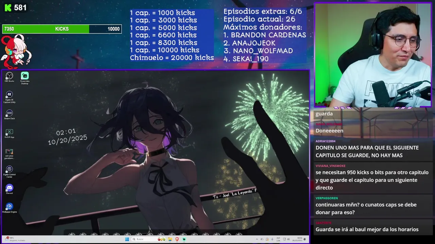Viewport: 435px width, 244px height.
Task: Open the Windows Start menu
Action: [127, 239]
